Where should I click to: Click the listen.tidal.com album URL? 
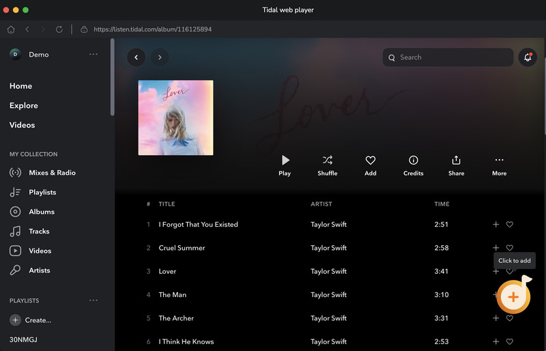[152, 29]
